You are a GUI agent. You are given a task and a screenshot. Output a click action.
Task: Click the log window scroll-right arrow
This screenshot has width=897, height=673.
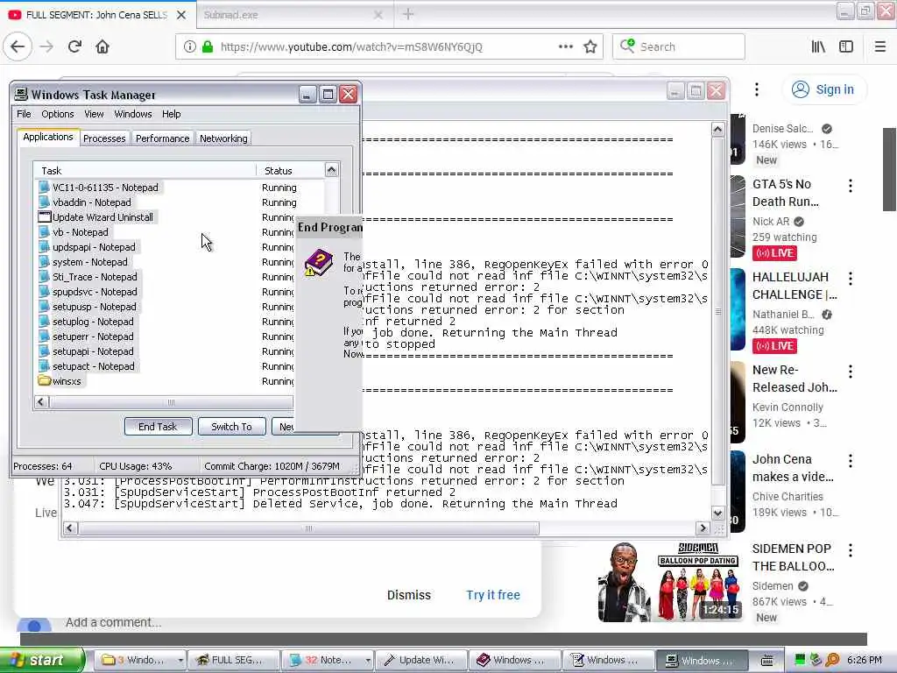(x=703, y=528)
